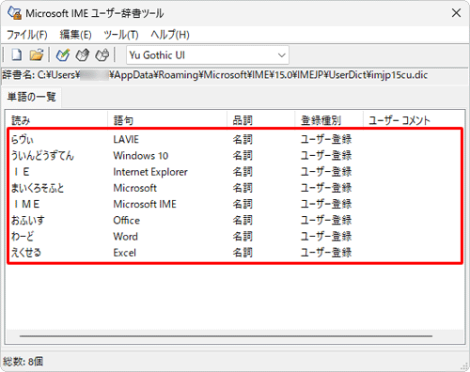Select the Microsoft IME word cell
This screenshot has width=470, height=372.
[x=145, y=205]
